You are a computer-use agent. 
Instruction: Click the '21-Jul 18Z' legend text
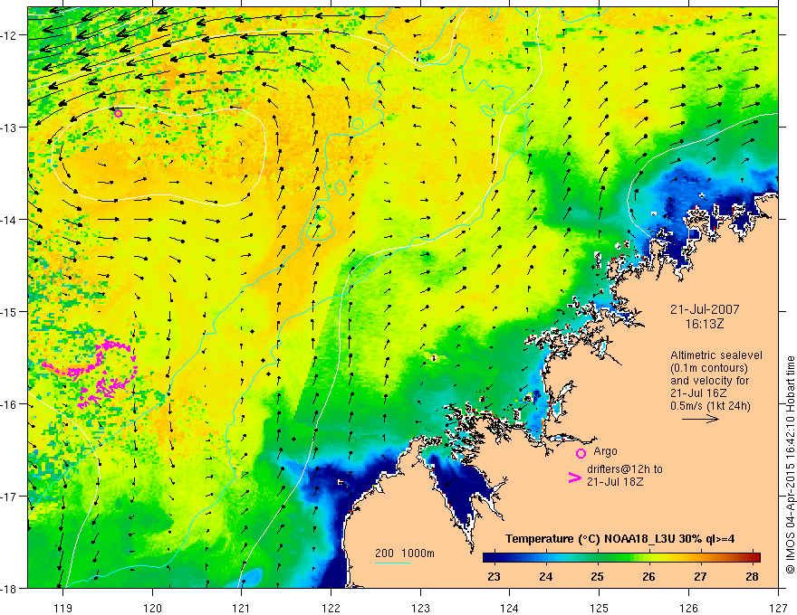(615, 481)
